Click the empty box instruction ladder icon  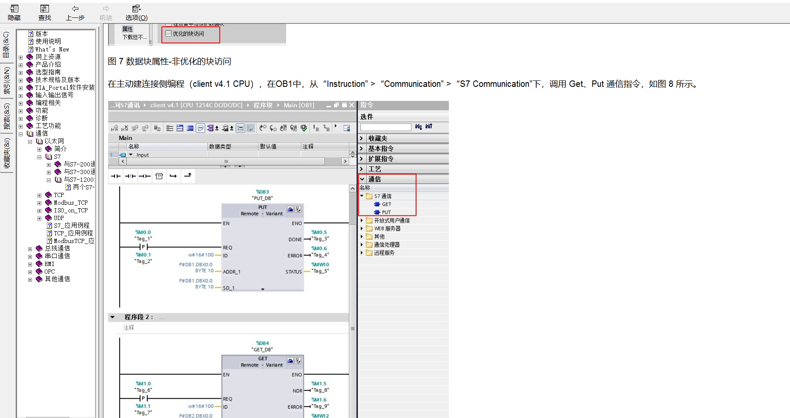point(159,176)
